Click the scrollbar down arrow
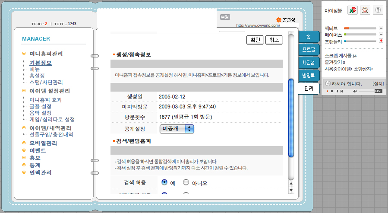 [291, 191]
